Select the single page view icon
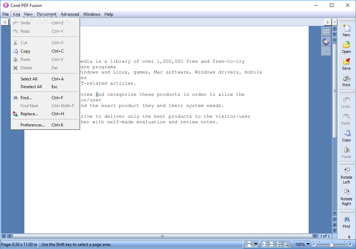Screen dimensions: 356x249 tap(326, 51)
